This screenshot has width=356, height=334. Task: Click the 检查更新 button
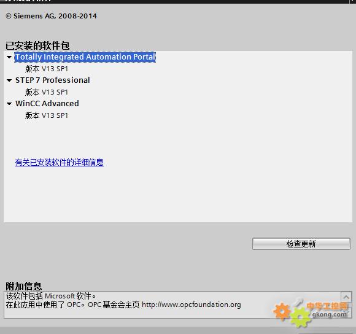301,244
